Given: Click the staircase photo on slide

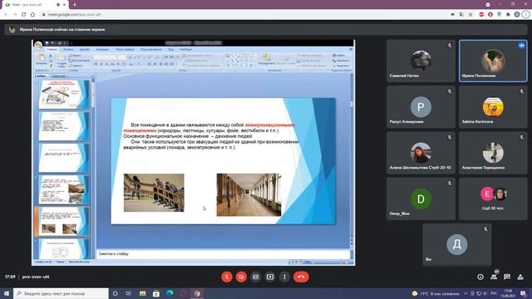Looking at the screenshot, I should [154, 193].
